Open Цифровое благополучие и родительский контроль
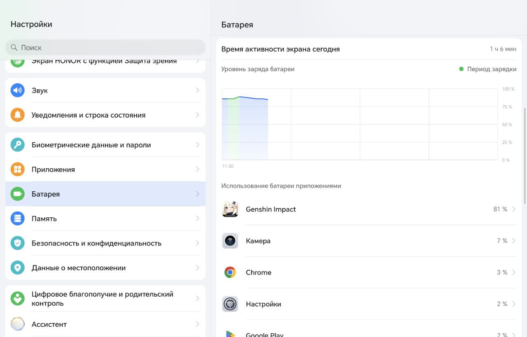This screenshot has height=337, width=527. click(105, 299)
